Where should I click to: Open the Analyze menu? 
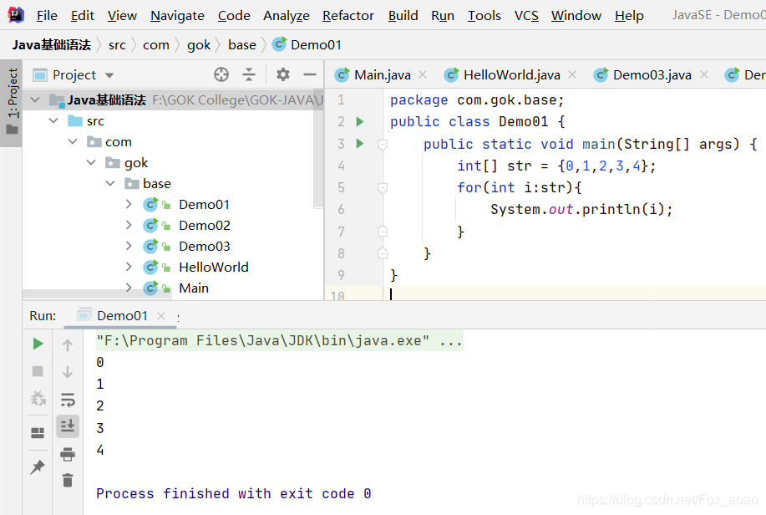[287, 16]
